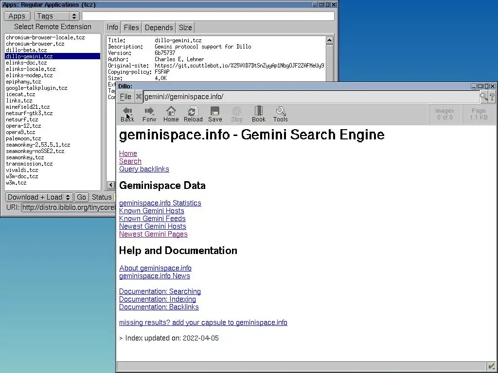
Task: Open the Tools wrench menu
Action: click(x=281, y=114)
